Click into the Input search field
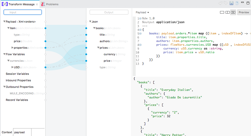This screenshot has height=136, width=251. pos(23,12)
